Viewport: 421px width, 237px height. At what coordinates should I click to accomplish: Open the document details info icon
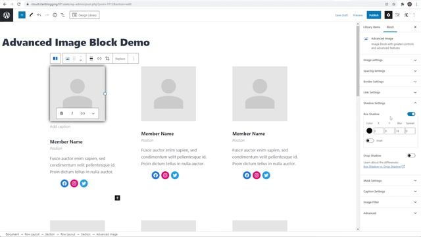click(55, 15)
